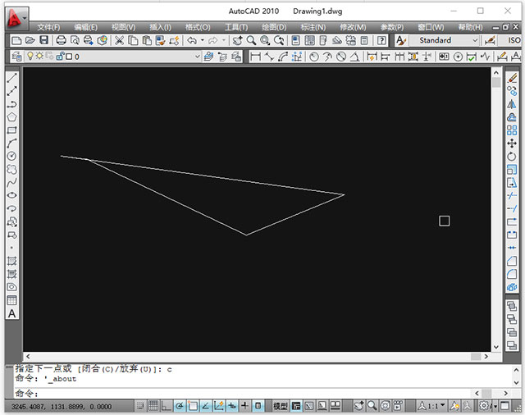Open the redo history dropdown arrow
The width and height of the screenshot is (525, 415).
click(x=224, y=40)
